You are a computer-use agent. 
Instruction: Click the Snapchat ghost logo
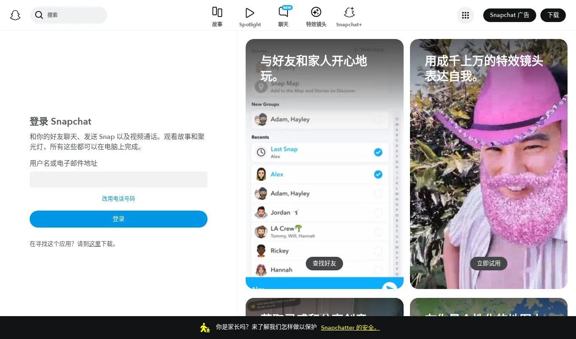[x=15, y=15]
